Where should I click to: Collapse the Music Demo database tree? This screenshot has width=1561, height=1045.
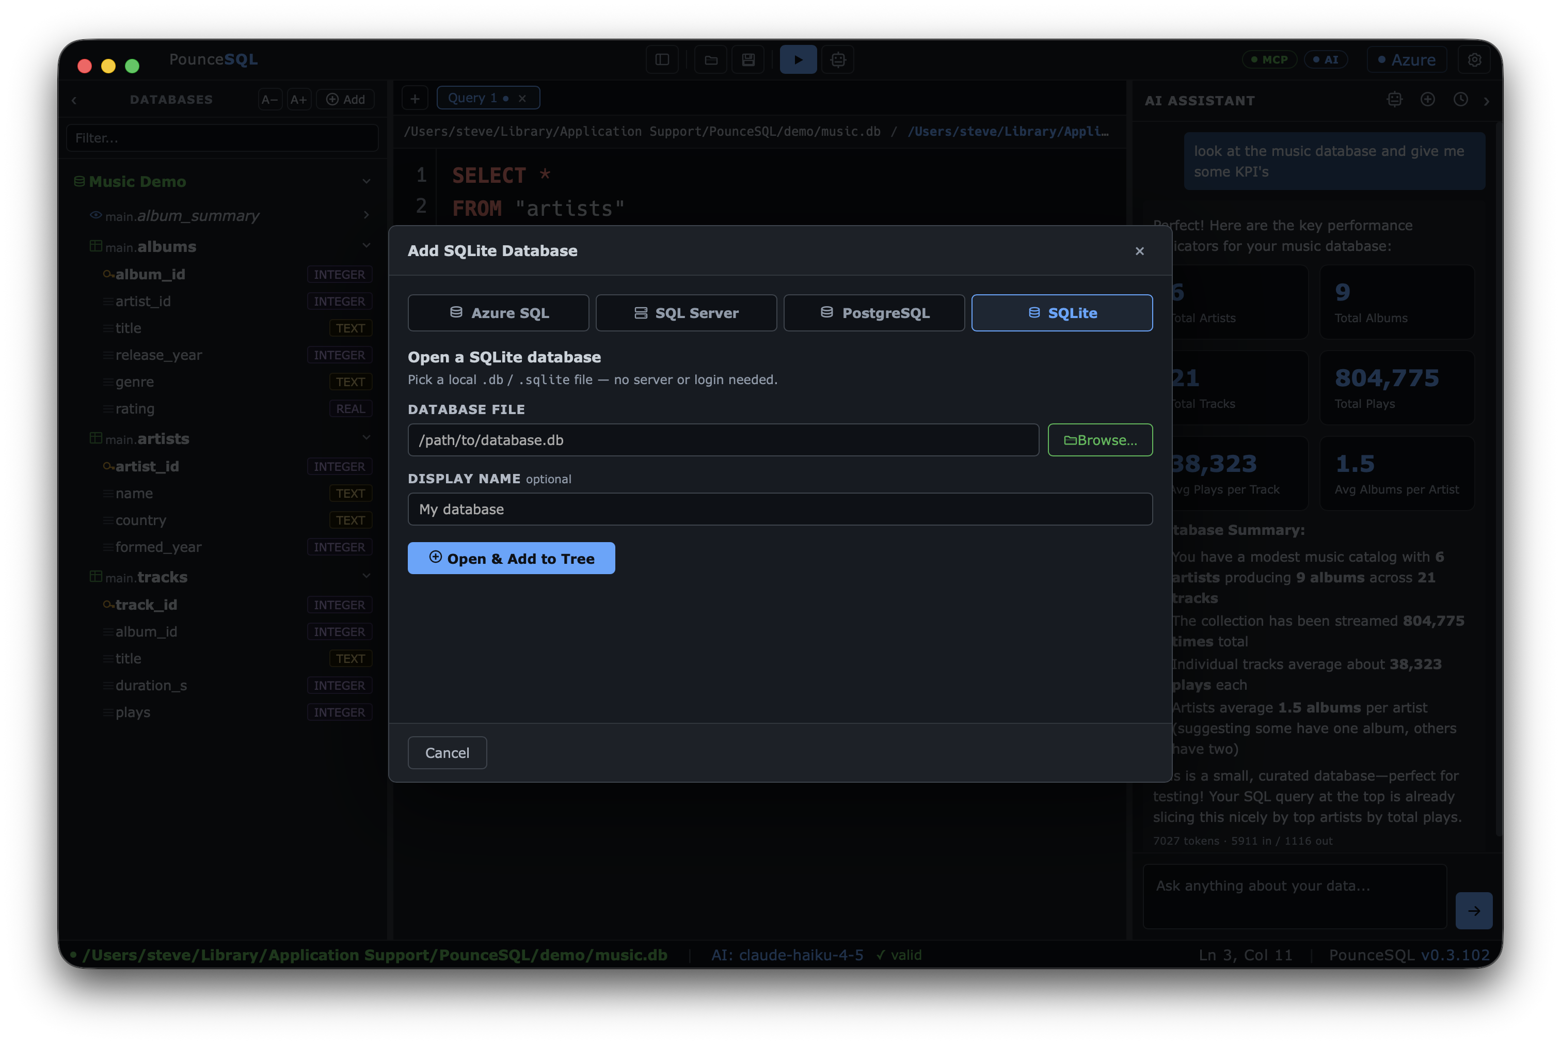367,181
